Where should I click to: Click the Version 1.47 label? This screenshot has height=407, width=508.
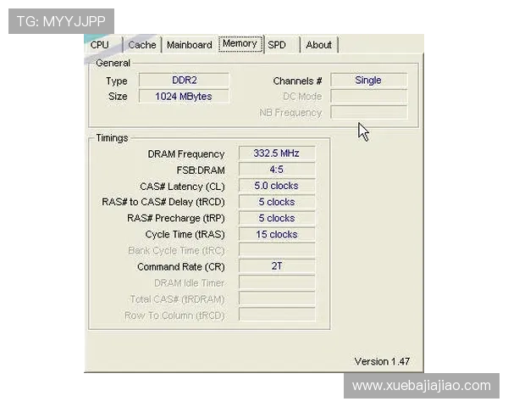[x=382, y=361]
